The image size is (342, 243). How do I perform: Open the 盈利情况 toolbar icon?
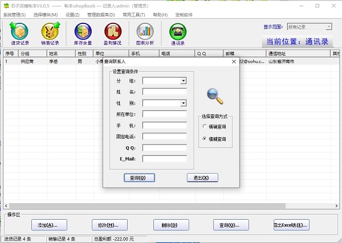112,34
